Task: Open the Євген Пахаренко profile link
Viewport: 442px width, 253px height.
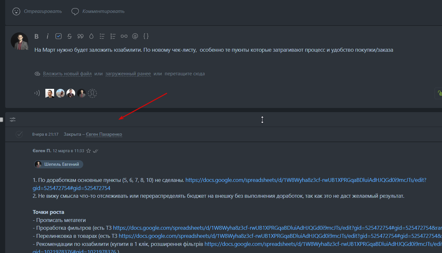Action: click(x=104, y=134)
